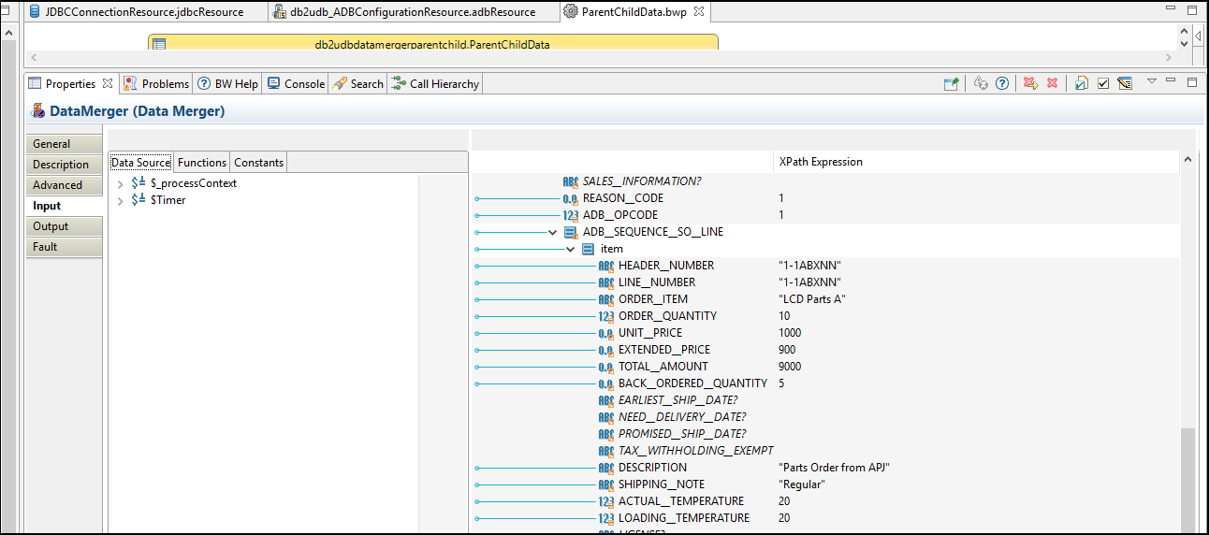The width and height of the screenshot is (1209, 535).
Task: Click the blue question mark toolbar icon
Action: point(1002,83)
